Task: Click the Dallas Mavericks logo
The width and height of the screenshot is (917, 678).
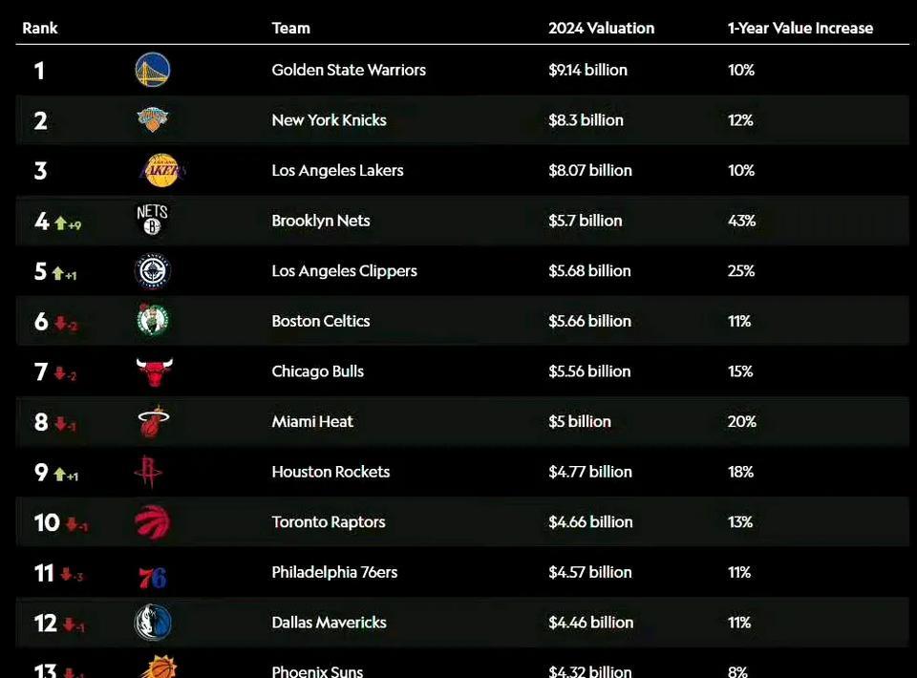Action: pos(153,623)
